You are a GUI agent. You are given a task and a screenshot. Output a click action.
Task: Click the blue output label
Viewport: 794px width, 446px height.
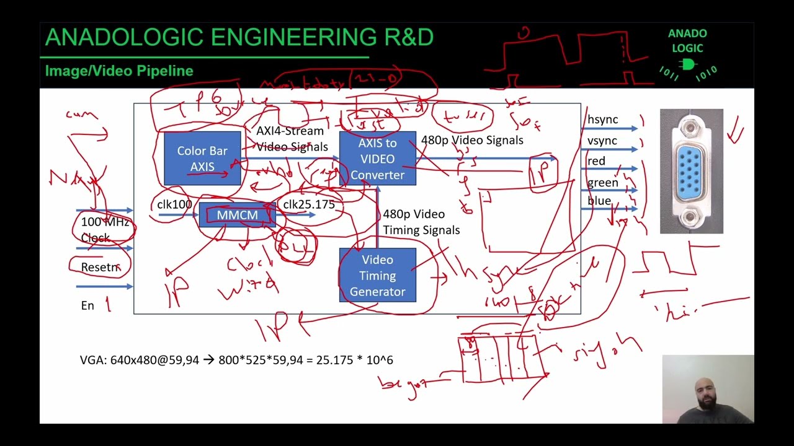[599, 201]
